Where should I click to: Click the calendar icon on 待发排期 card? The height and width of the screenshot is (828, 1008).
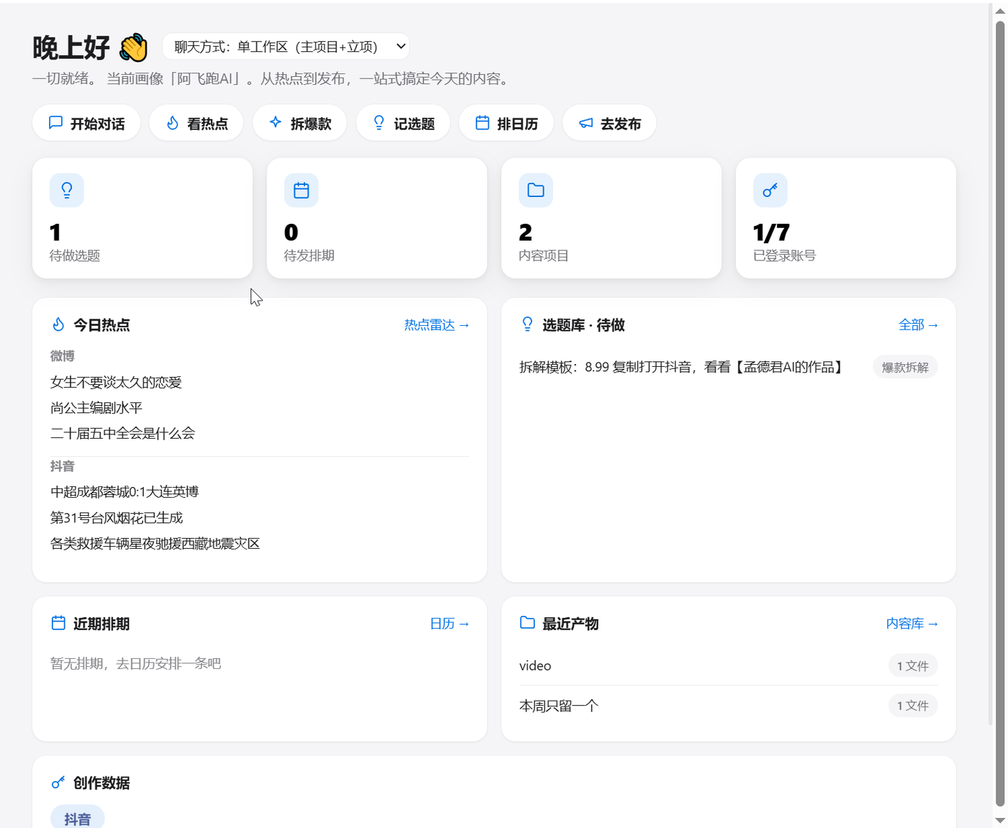coord(302,190)
